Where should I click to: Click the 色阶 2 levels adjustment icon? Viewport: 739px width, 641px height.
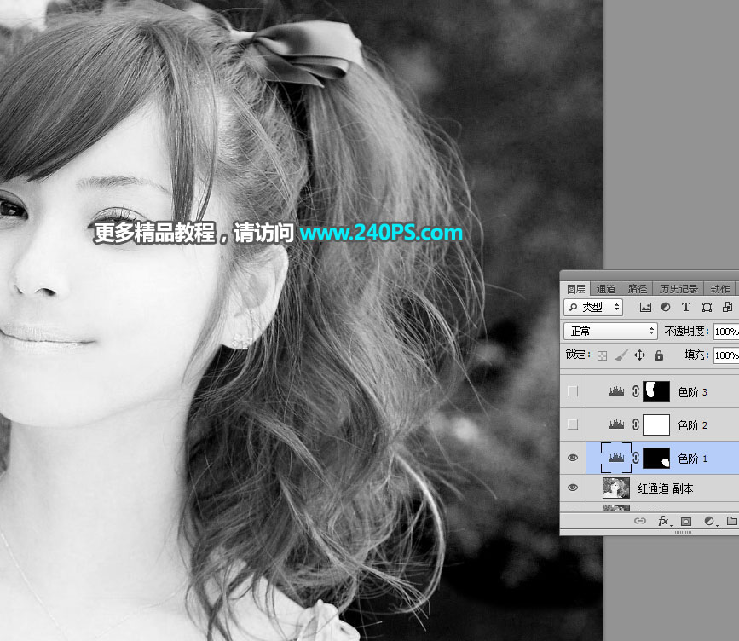point(616,424)
